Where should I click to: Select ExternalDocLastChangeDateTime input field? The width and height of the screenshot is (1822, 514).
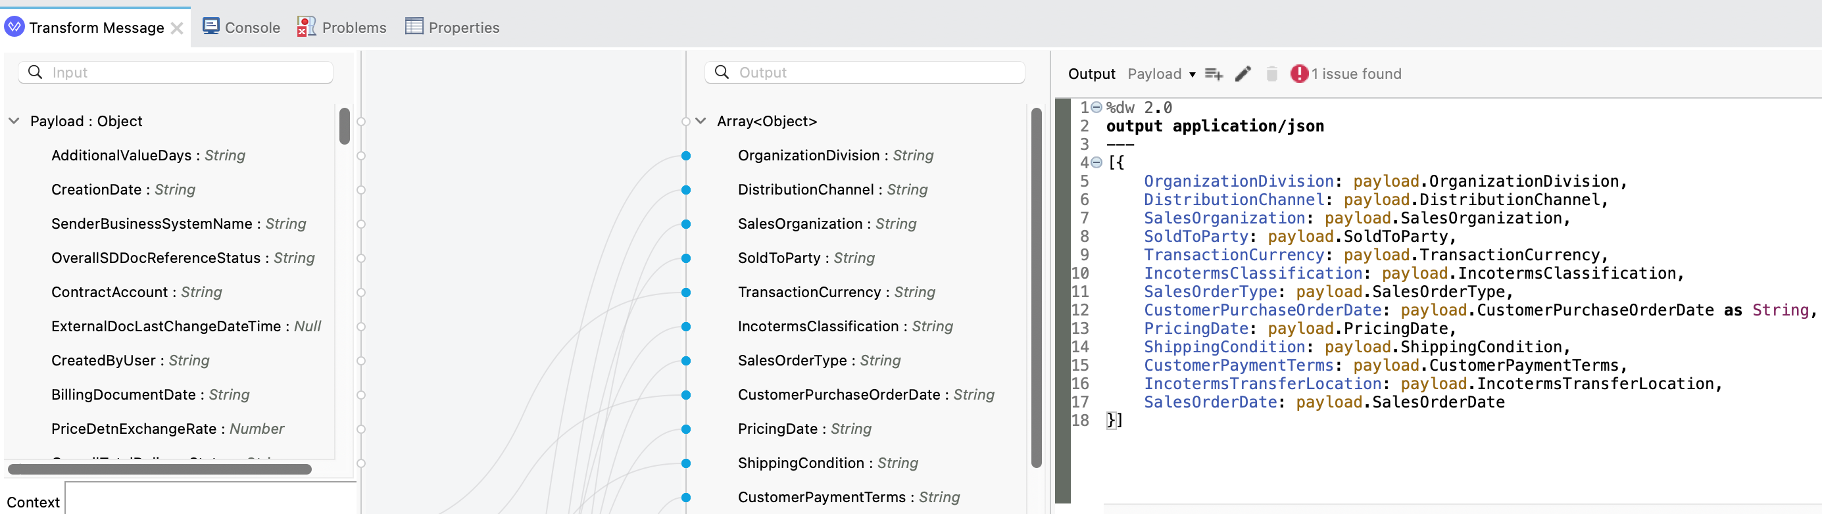click(x=186, y=326)
